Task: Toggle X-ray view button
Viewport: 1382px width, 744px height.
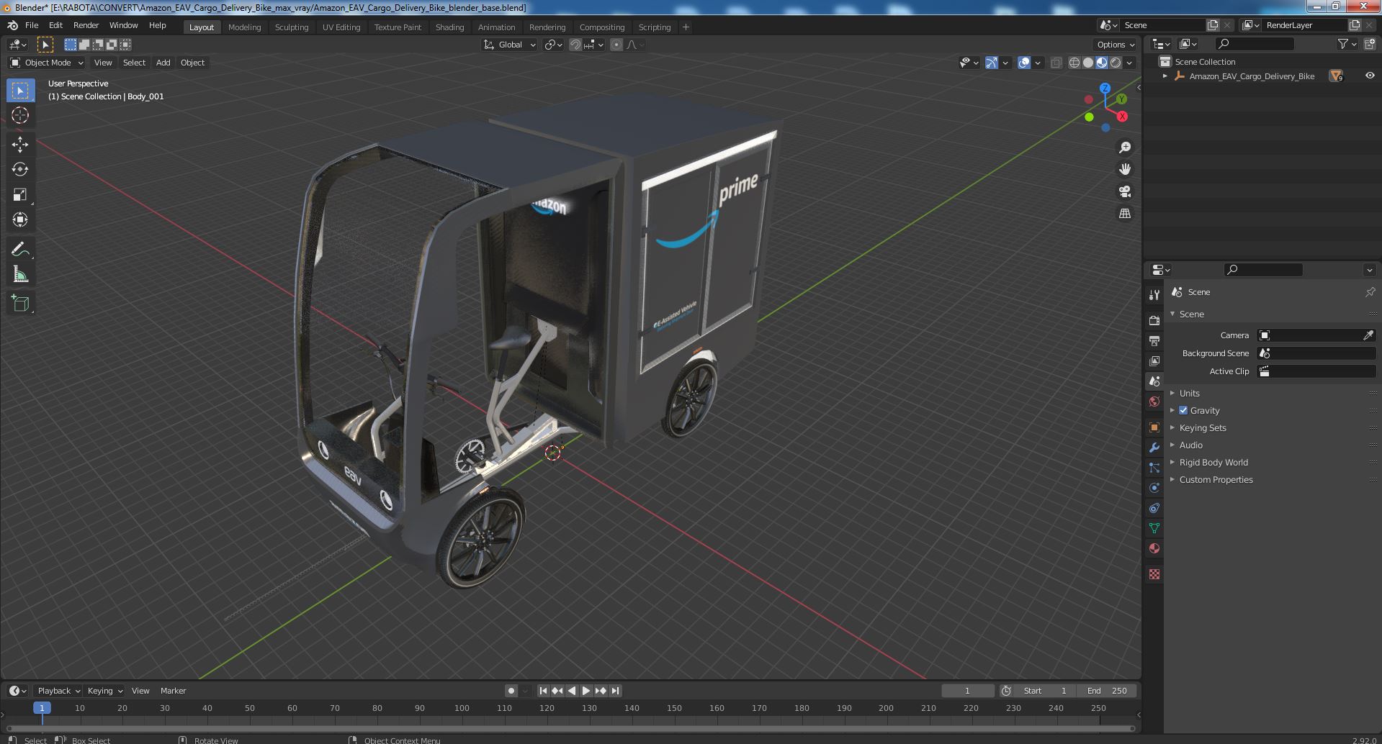Action: coord(1056,63)
